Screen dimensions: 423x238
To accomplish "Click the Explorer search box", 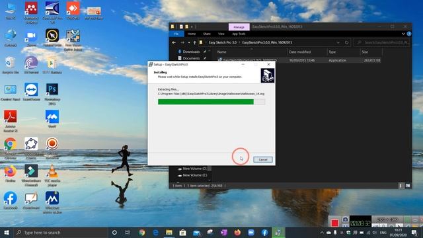I will tap(382, 42).
